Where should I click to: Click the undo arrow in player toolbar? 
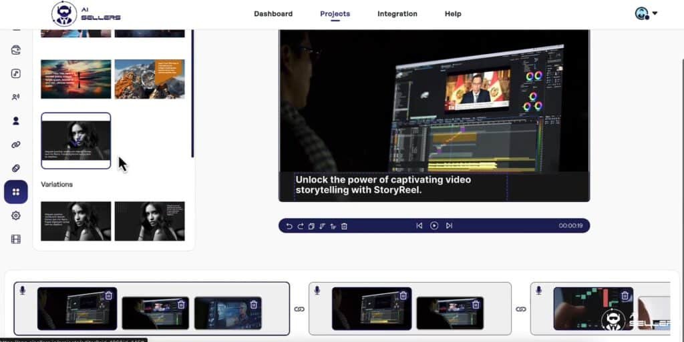point(289,226)
